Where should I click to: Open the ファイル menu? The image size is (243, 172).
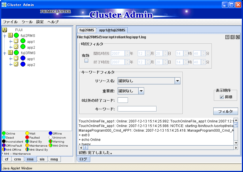[x=10, y=22]
